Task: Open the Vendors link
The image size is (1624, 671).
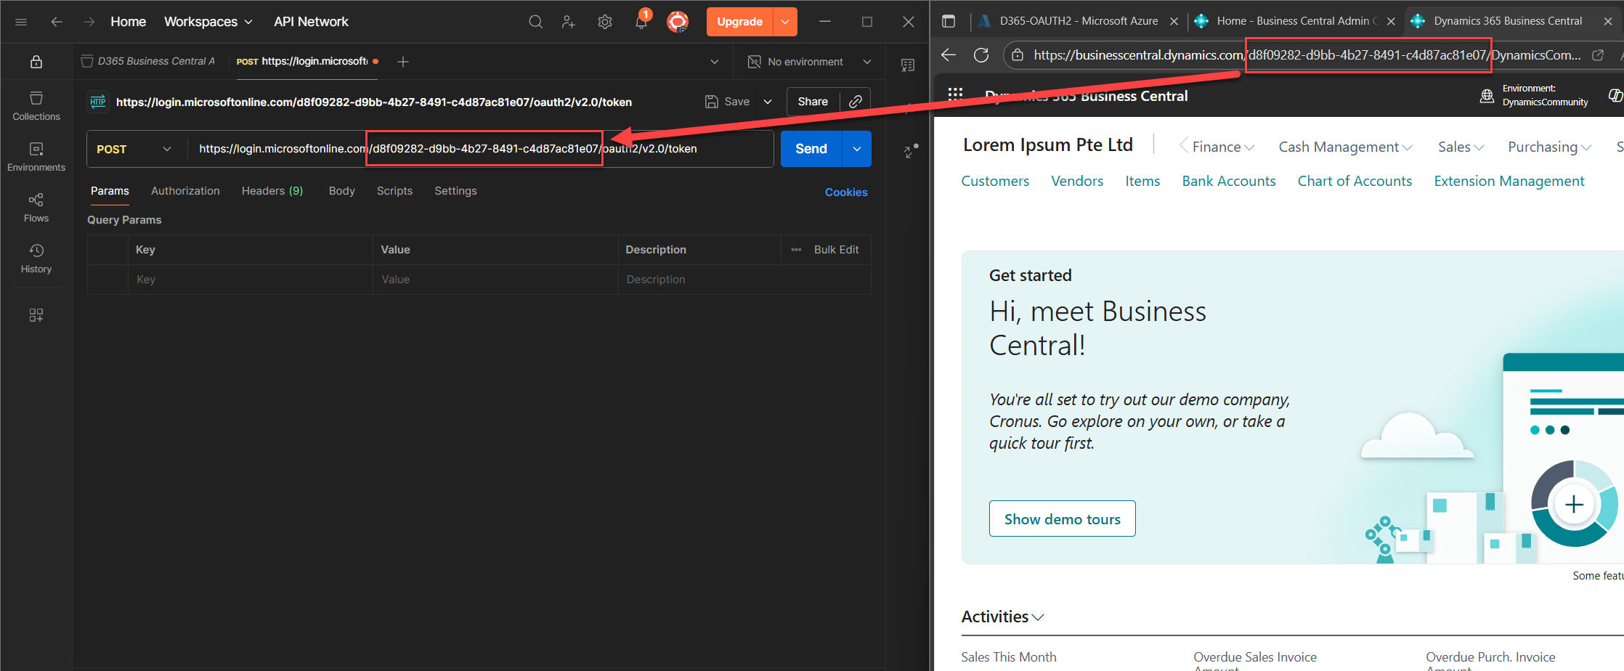Action: (1077, 181)
